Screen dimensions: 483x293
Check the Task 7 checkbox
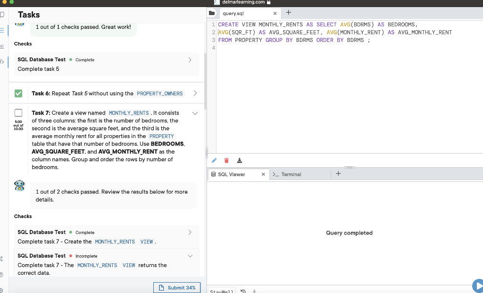(18, 113)
